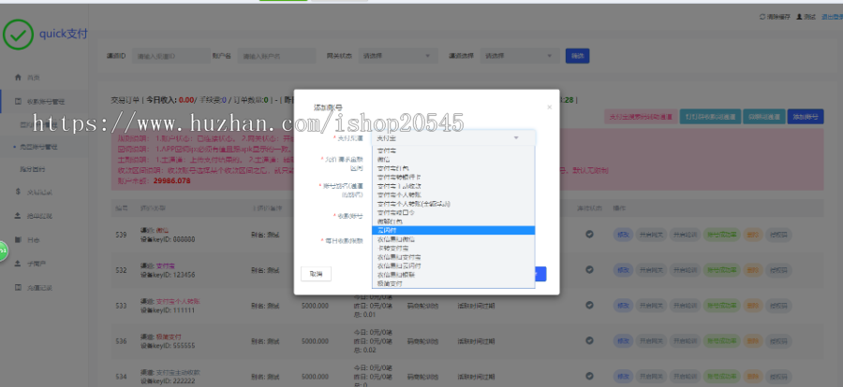Open 收款账号管理 in the sidebar
843x387 pixels.
(44, 102)
